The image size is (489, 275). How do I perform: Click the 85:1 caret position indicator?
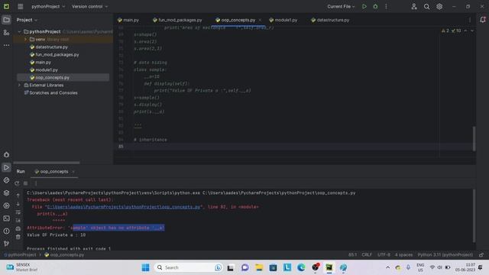pyautogui.click(x=352, y=254)
